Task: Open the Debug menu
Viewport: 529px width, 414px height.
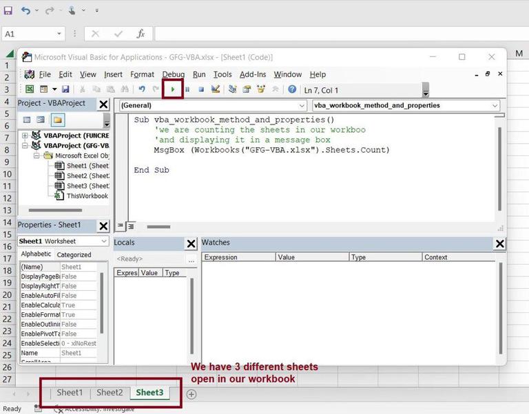Action: (174, 74)
